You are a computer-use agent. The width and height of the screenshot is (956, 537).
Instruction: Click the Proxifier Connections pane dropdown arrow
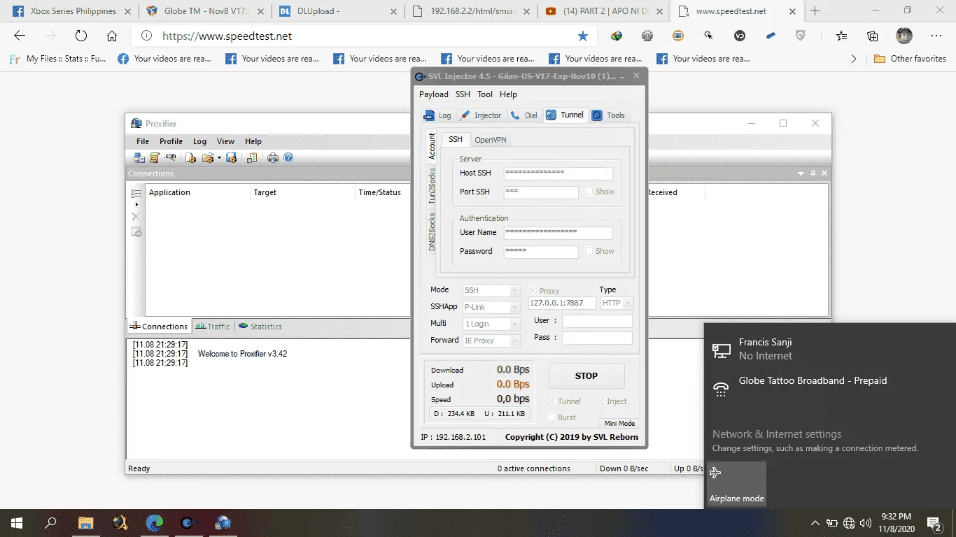coord(801,173)
